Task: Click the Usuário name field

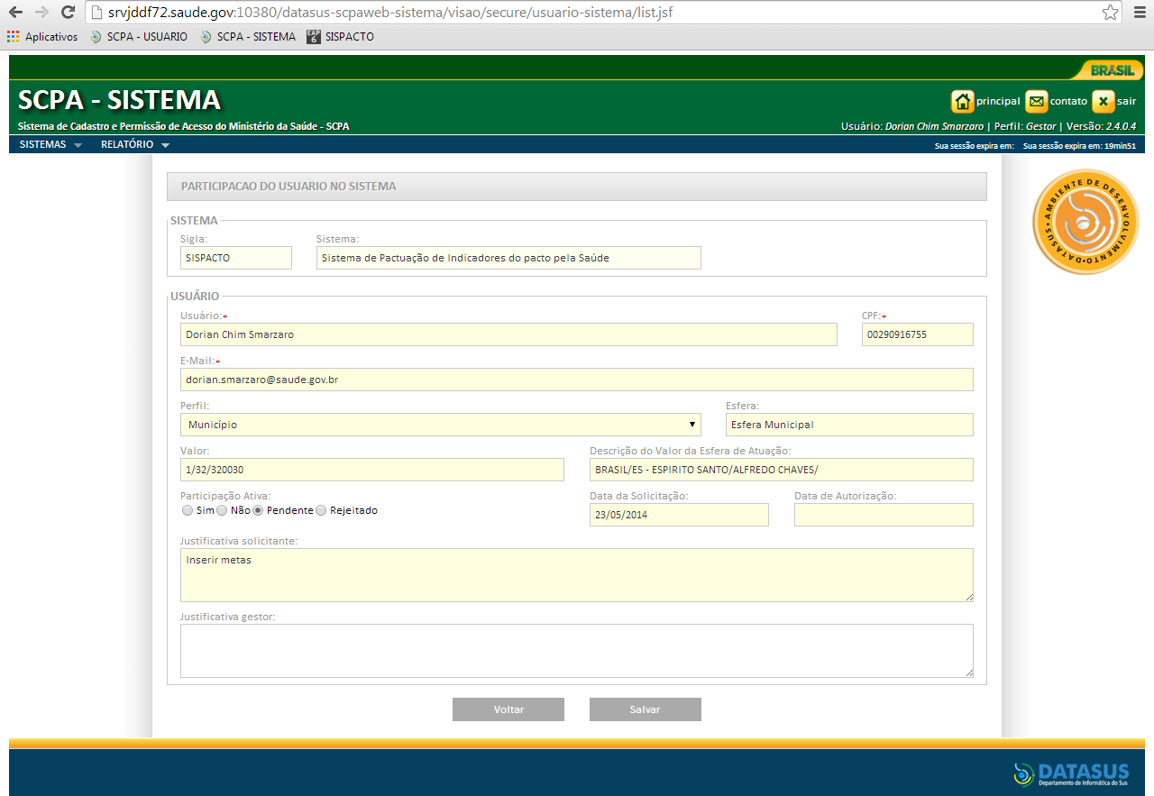Action: click(x=508, y=334)
